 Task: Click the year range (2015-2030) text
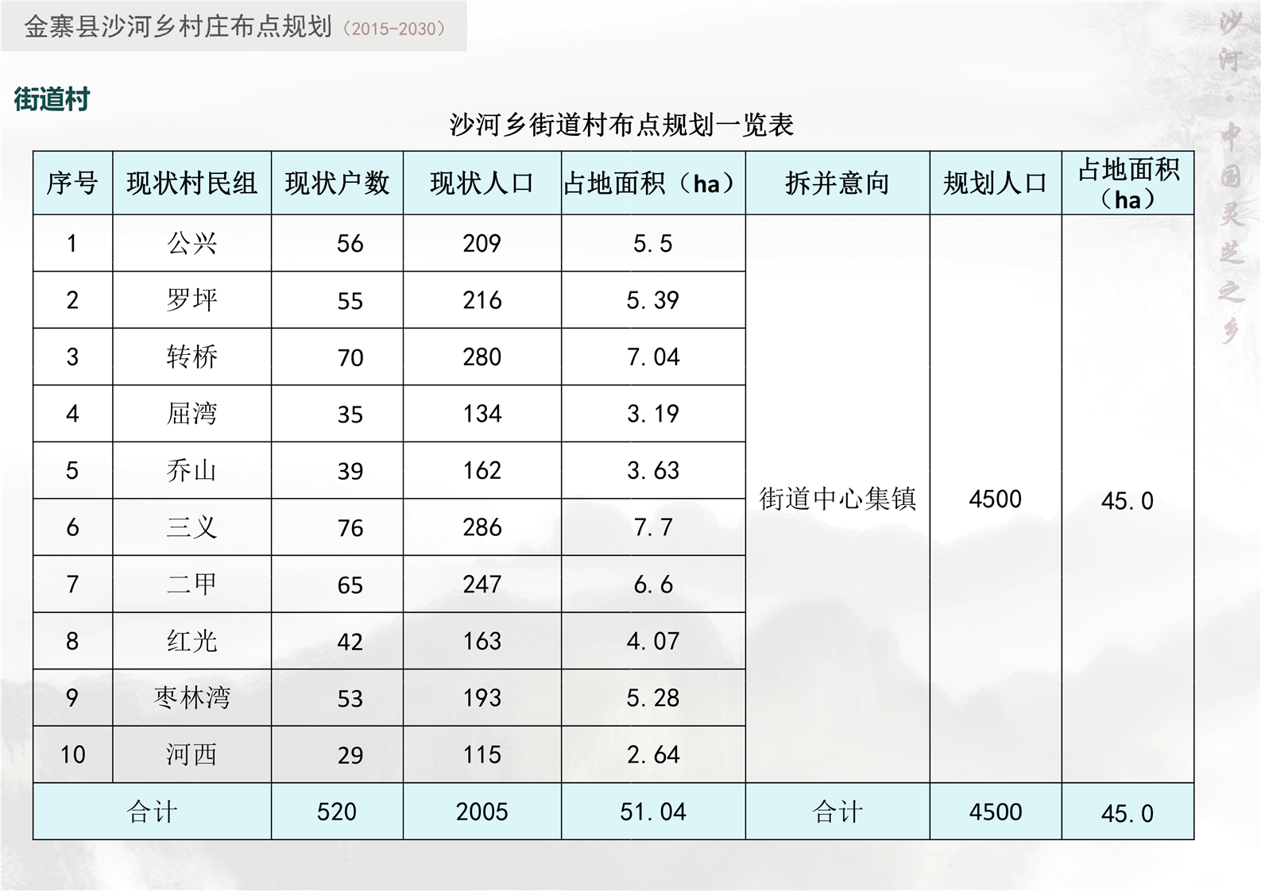point(394,29)
